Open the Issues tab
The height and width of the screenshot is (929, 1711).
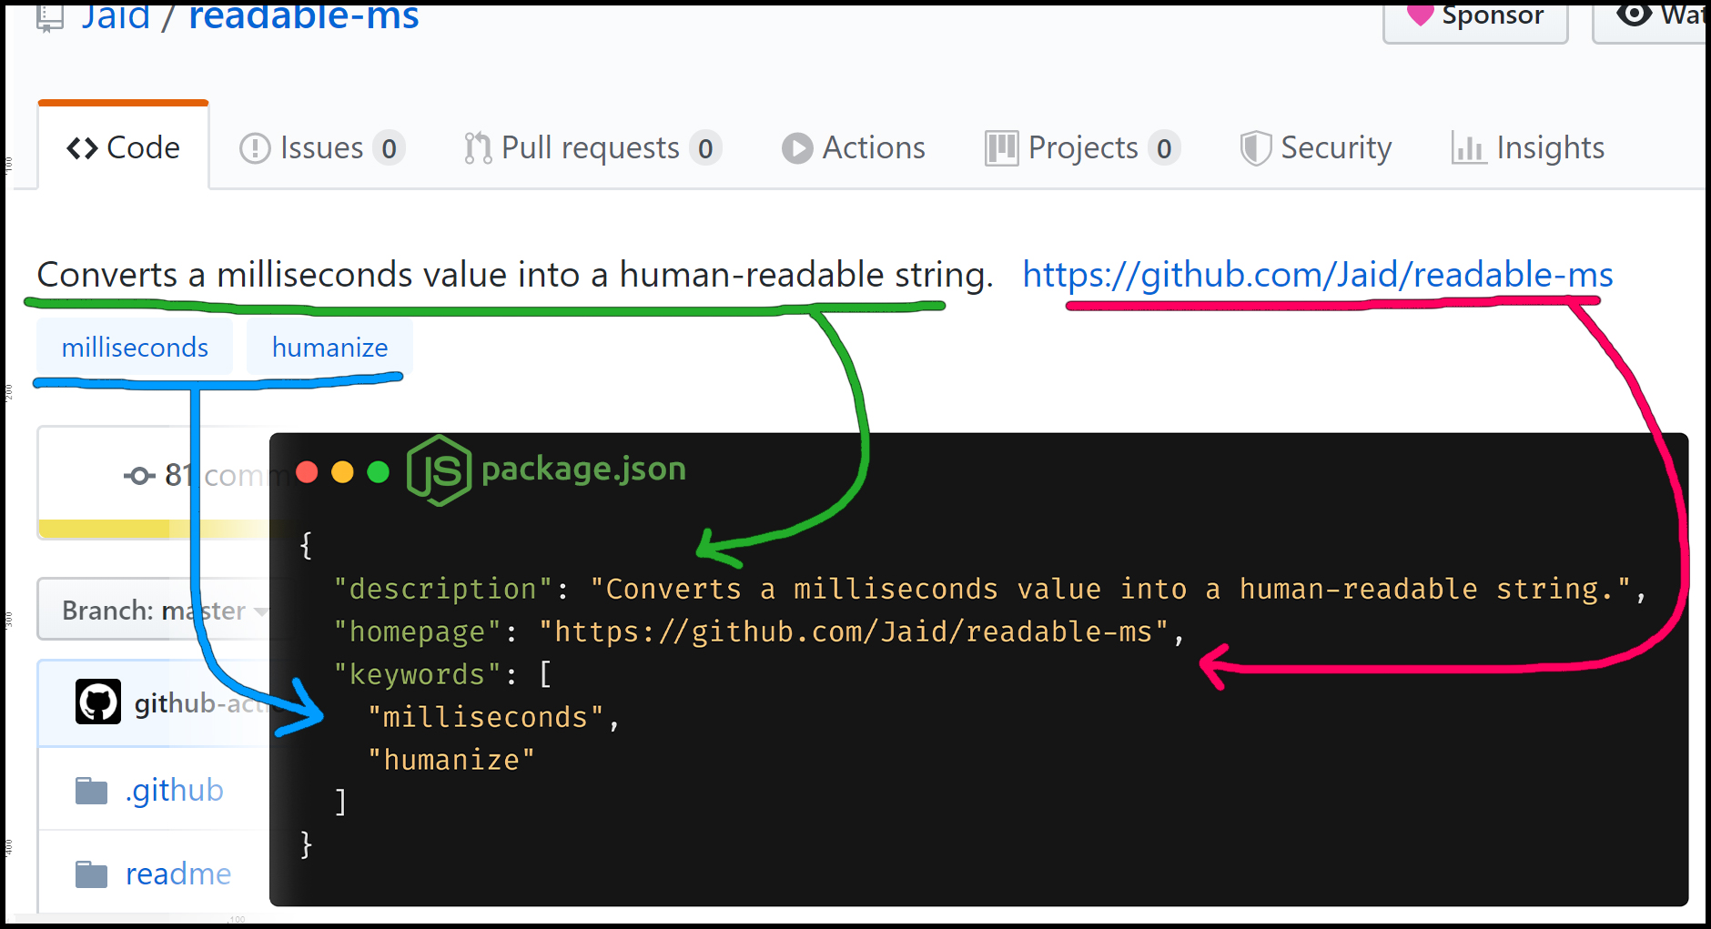pyautogui.click(x=322, y=148)
